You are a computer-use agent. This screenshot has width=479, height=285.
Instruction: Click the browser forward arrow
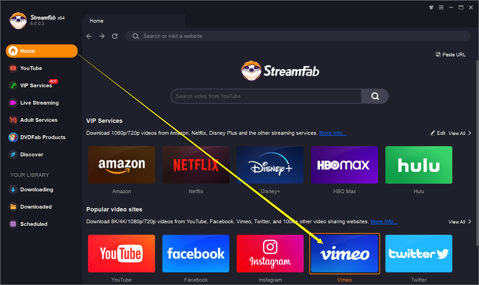(x=102, y=36)
